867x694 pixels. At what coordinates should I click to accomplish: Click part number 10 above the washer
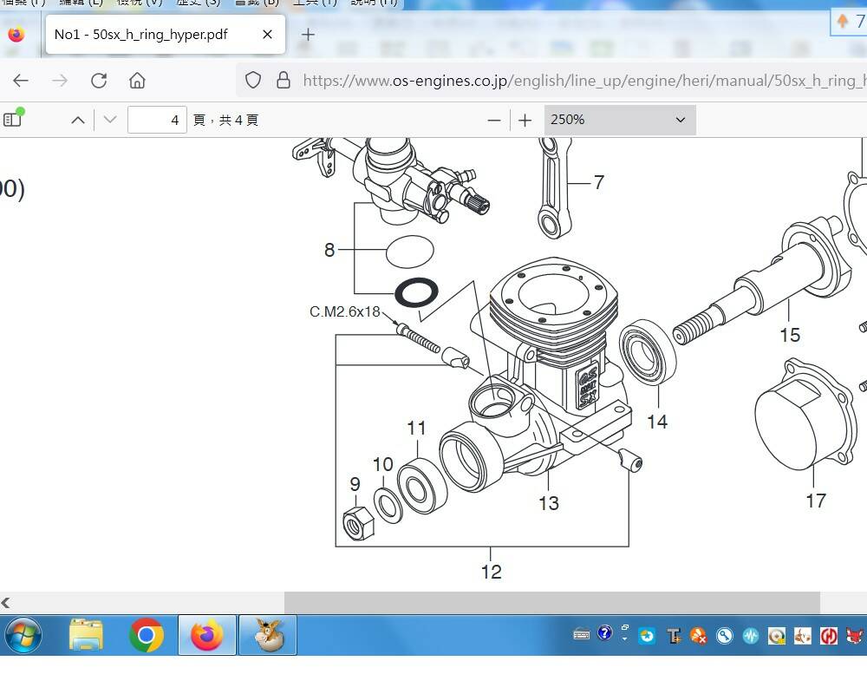click(382, 464)
